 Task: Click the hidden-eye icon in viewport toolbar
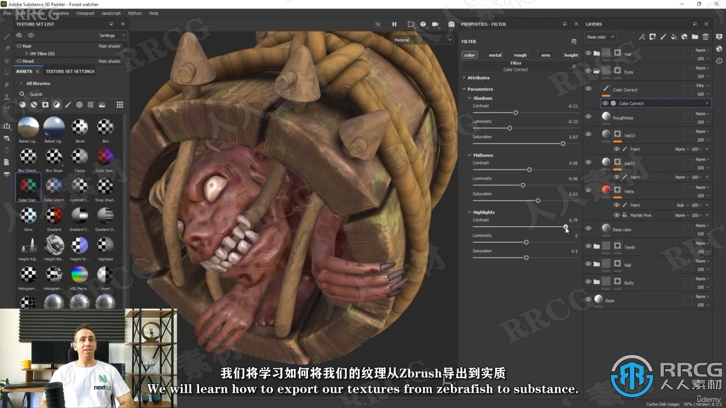[378, 24]
